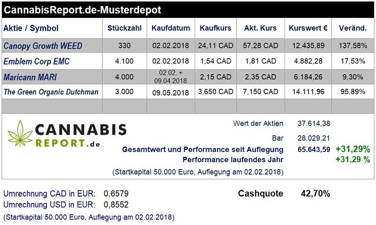Open the Maricann MARI stock entry
The width and height of the screenshot is (376, 225).
[x=30, y=77]
